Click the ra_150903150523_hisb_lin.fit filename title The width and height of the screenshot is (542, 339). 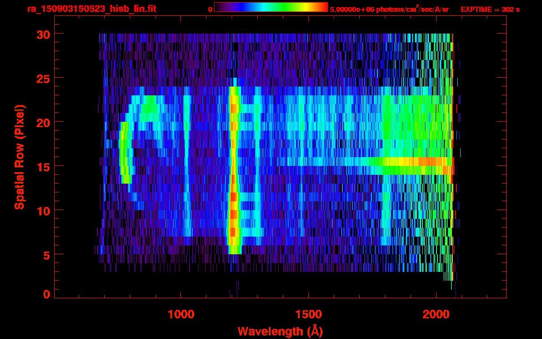click(91, 9)
